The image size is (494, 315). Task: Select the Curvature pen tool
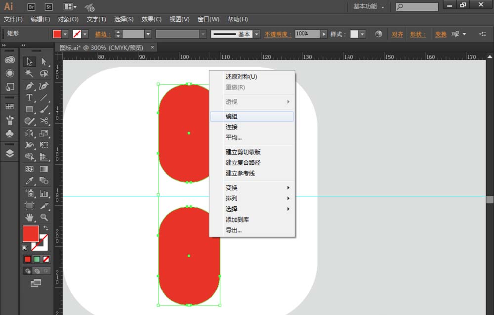pyautogui.click(x=44, y=86)
